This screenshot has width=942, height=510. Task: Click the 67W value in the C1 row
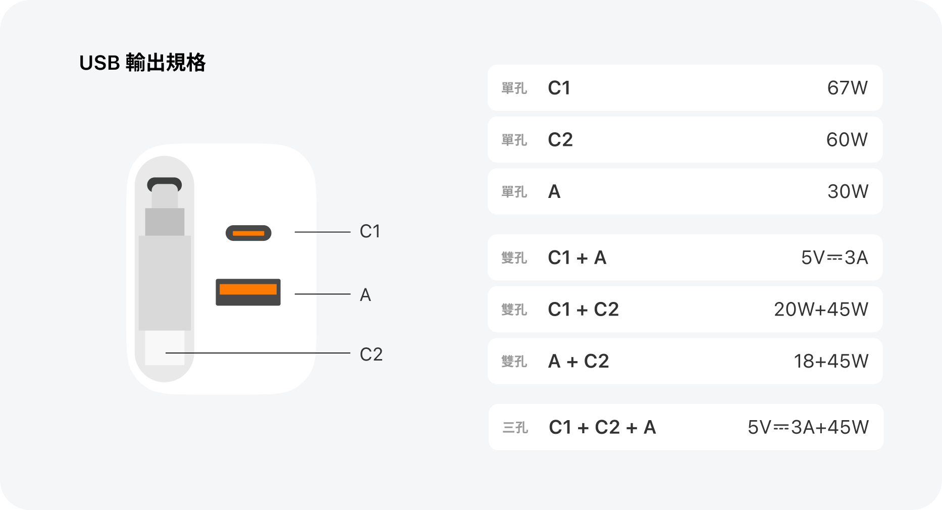point(847,88)
